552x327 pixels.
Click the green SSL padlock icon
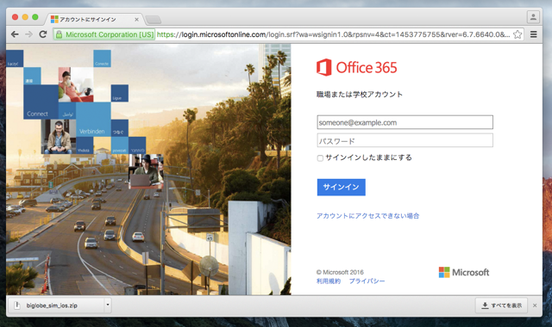click(x=60, y=34)
